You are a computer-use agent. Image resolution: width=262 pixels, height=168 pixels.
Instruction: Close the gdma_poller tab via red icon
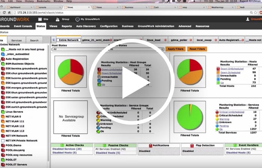click(x=191, y=40)
